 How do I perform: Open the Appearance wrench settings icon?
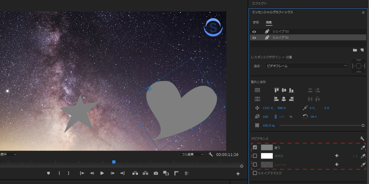tap(362, 139)
